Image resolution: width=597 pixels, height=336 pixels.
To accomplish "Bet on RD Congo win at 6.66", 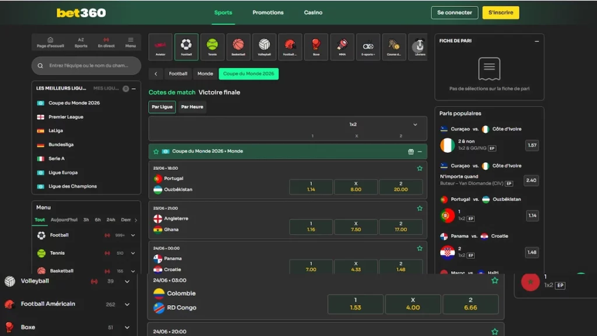I will (x=470, y=304).
